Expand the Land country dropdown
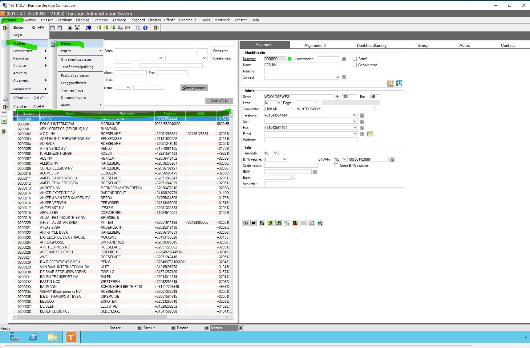Viewport: 530px width, 348px height. pyautogui.click(x=278, y=103)
